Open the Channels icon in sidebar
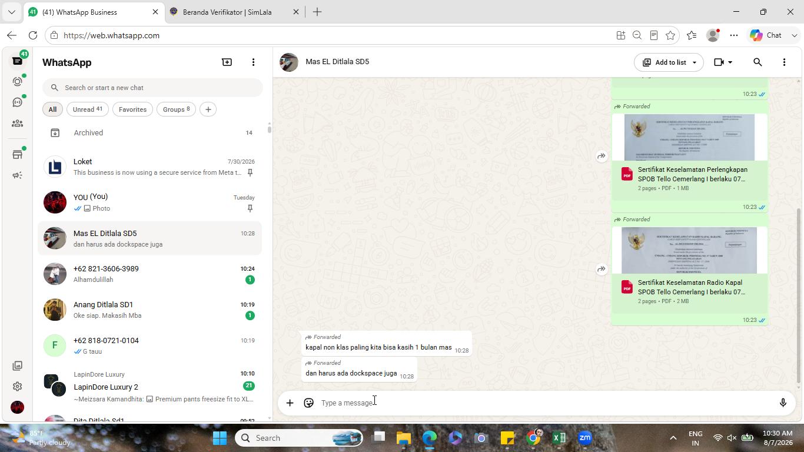The image size is (804, 452). click(x=18, y=102)
